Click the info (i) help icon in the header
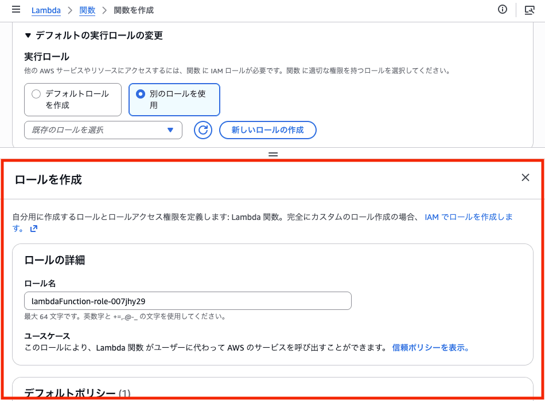Screen dimensions: 545x401 coord(503,10)
